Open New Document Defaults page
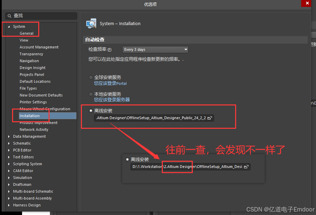The height and width of the screenshot is (215, 316). (41, 95)
